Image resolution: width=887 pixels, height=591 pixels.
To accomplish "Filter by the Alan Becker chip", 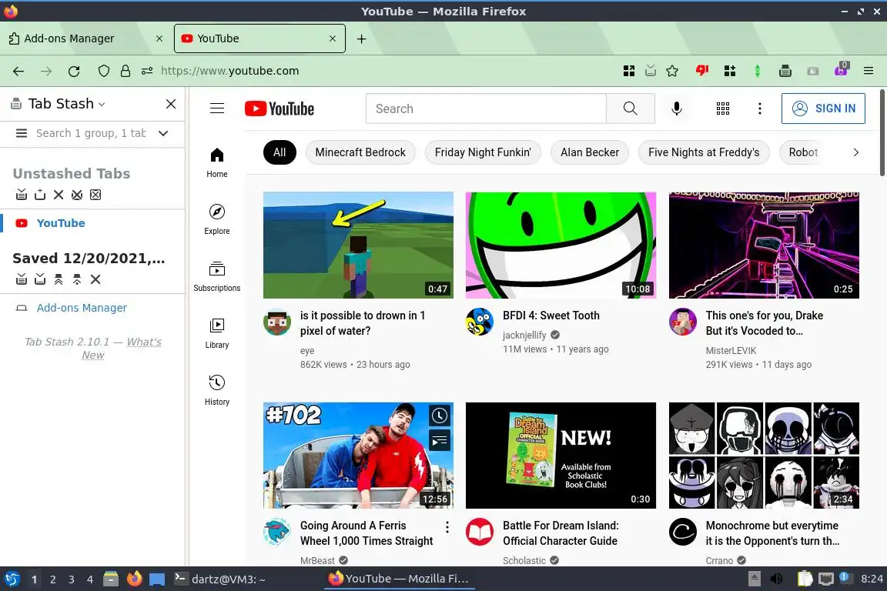I will 590,152.
